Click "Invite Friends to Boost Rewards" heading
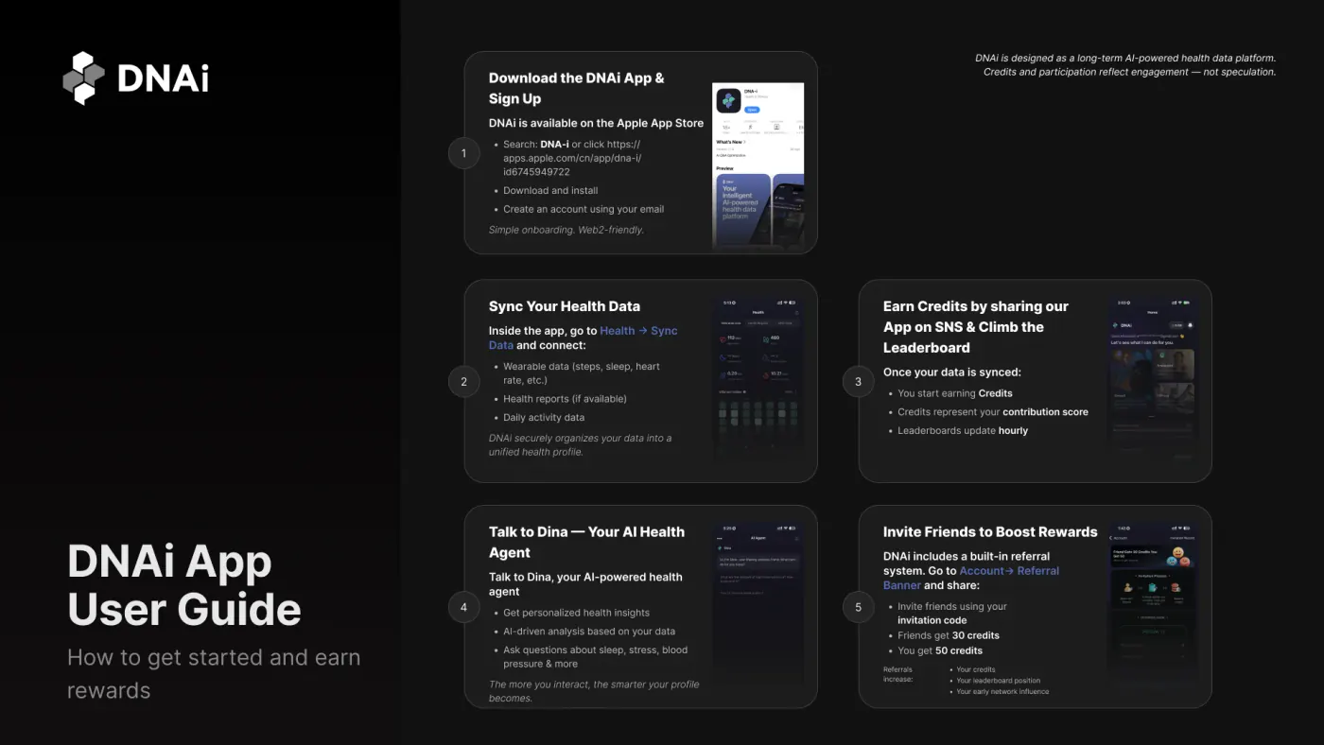Image resolution: width=1324 pixels, height=745 pixels. (990, 532)
